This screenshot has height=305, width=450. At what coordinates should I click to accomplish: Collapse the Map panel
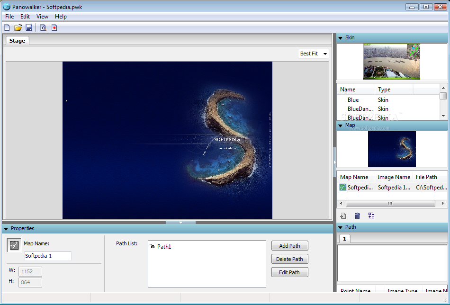[x=341, y=126]
